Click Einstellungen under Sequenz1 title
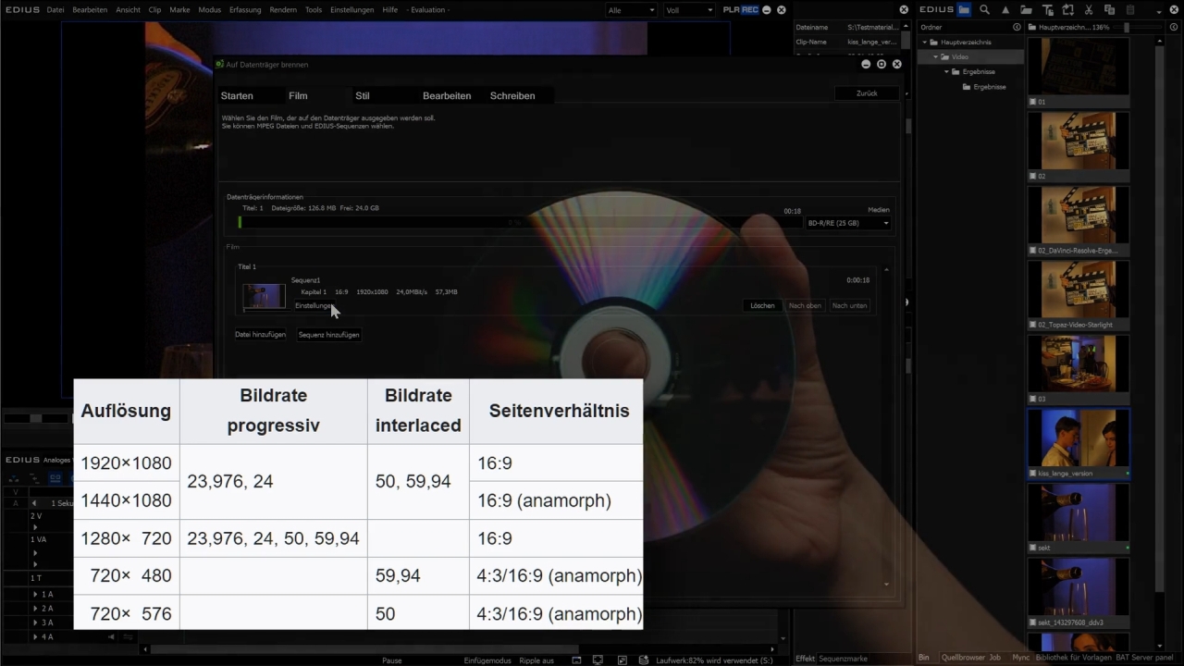This screenshot has width=1184, height=666. [314, 305]
